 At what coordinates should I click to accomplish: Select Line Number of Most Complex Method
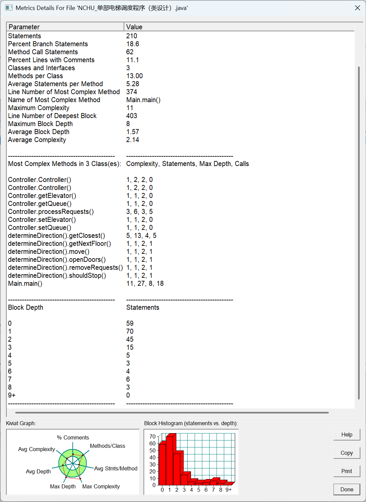[180, 92]
